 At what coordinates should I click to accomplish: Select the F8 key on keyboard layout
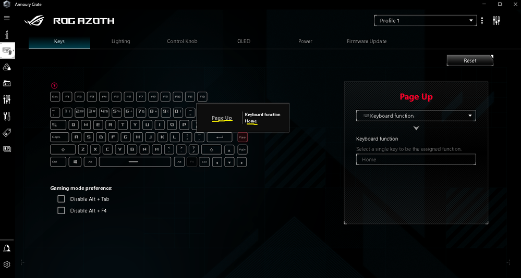[153, 97]
